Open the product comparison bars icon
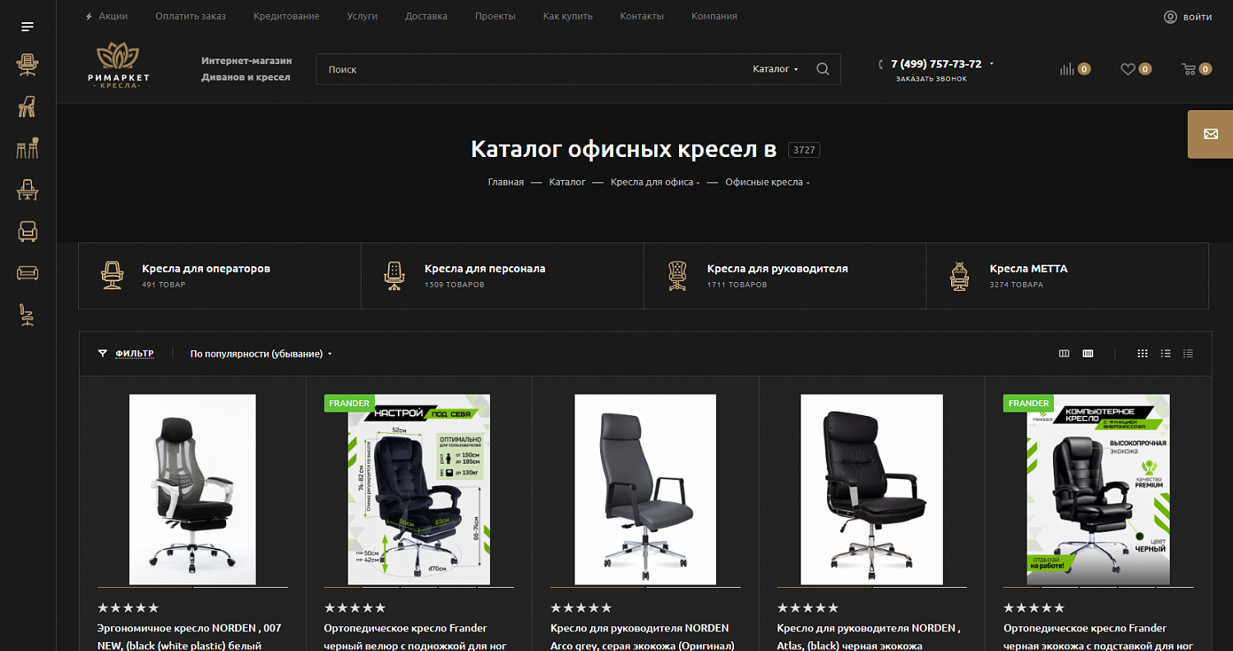This screenshot has width=1233, height=651. (x=1067, y=69)
